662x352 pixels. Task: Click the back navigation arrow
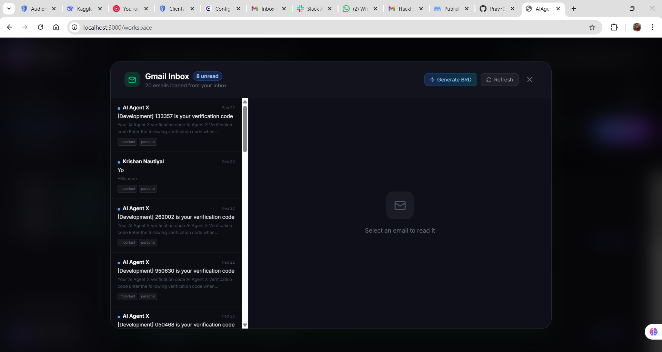10,27
